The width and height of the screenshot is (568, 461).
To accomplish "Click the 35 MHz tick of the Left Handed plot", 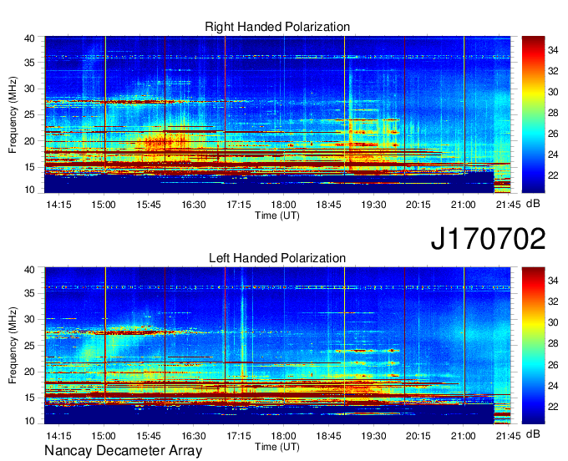I will pos(29,293).
